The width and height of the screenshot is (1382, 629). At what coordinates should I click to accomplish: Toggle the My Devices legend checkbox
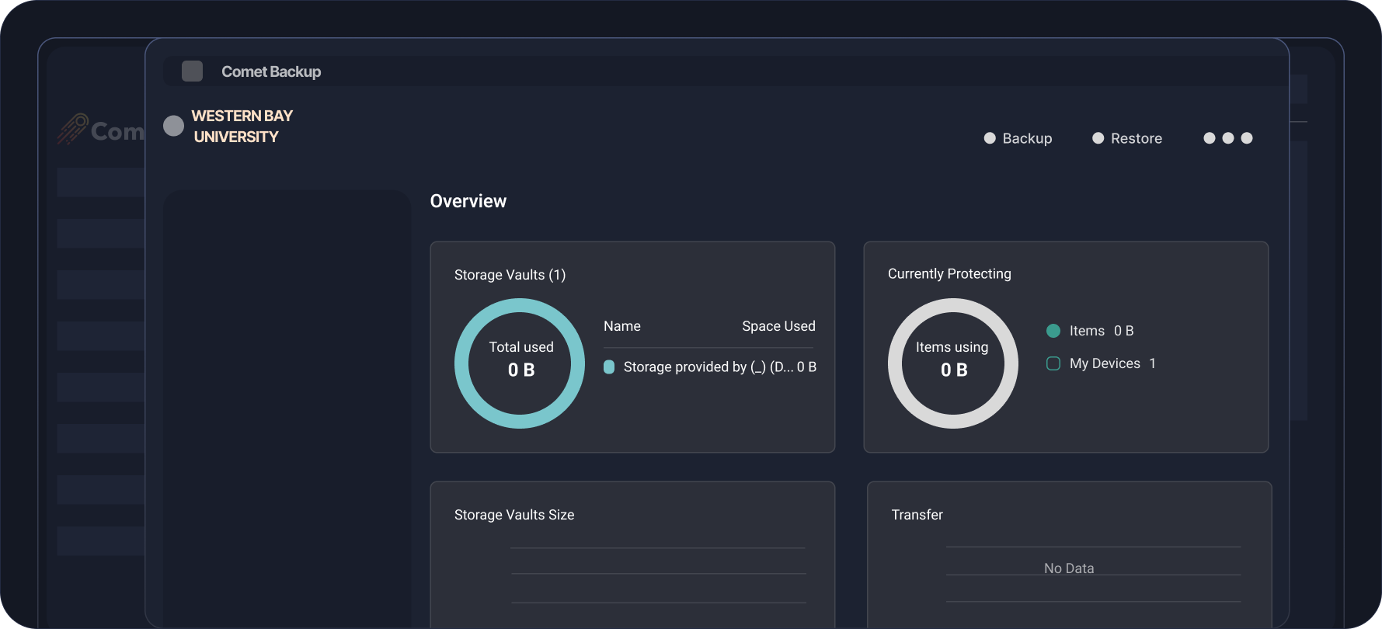coord(1053,363)
